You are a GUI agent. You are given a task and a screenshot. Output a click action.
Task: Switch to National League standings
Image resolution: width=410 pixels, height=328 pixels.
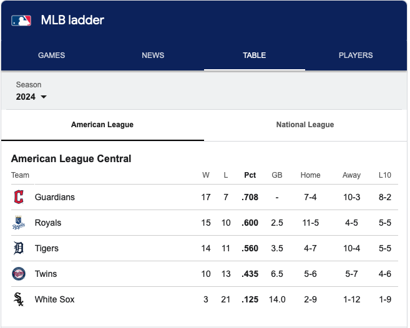pos(305,125)
